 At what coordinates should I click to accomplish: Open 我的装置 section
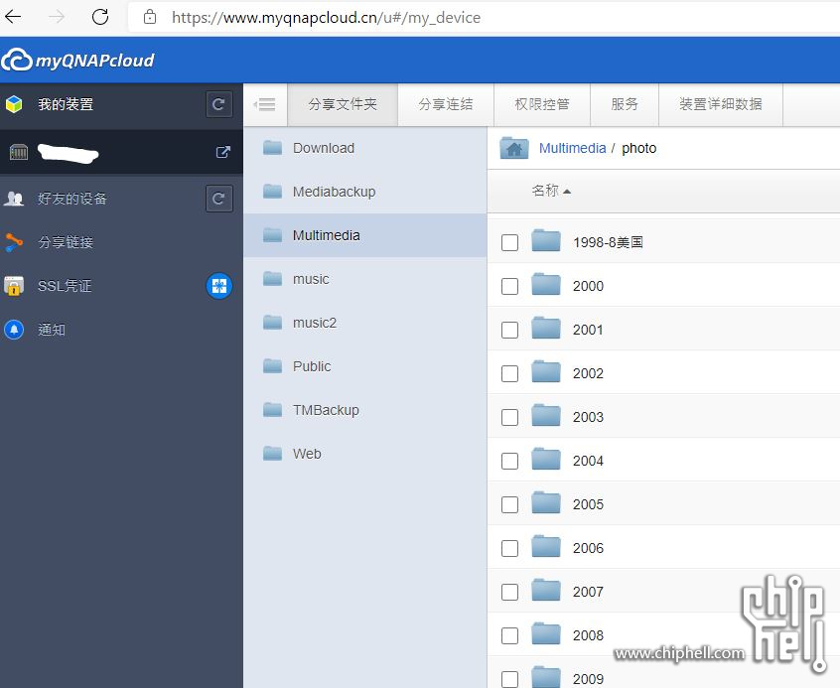[66, 104]
